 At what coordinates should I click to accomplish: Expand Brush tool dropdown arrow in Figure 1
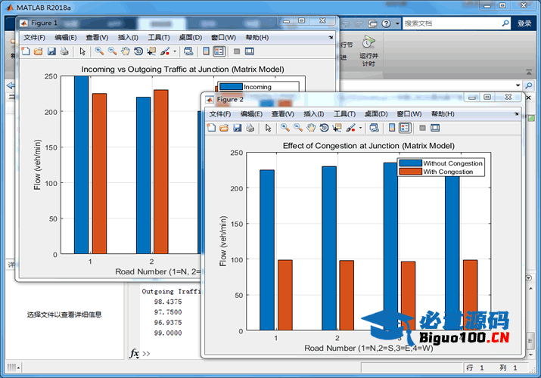click(175, 51)
